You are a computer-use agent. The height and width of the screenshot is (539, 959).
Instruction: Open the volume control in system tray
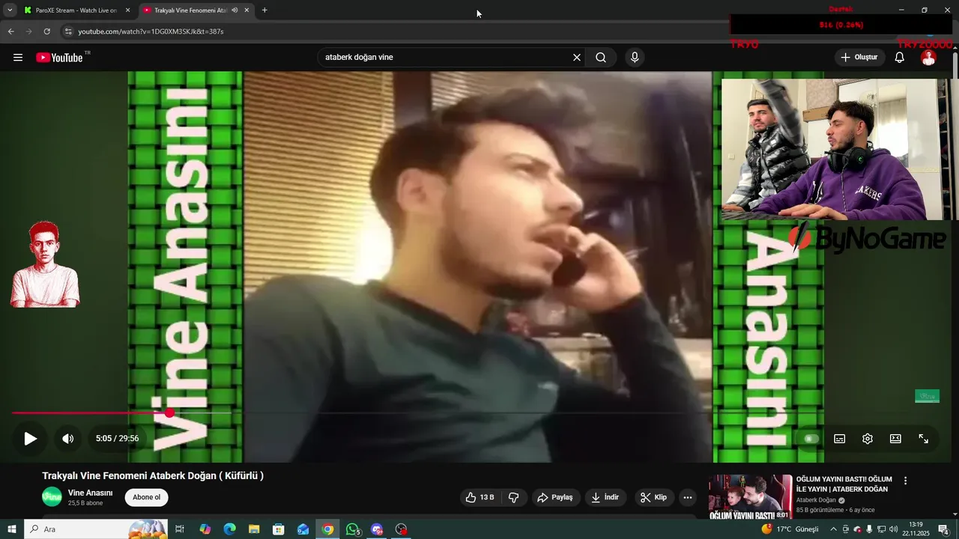(x=893, y=529)
